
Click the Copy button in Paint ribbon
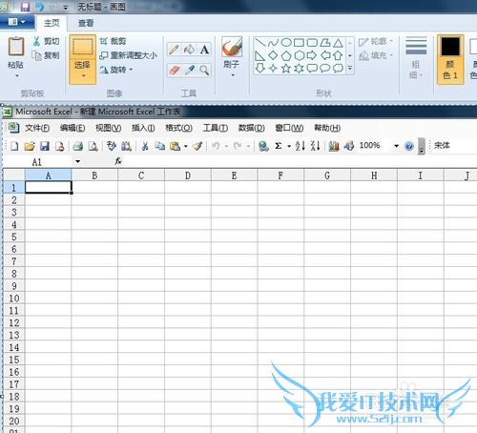click(x=46, y=55)
